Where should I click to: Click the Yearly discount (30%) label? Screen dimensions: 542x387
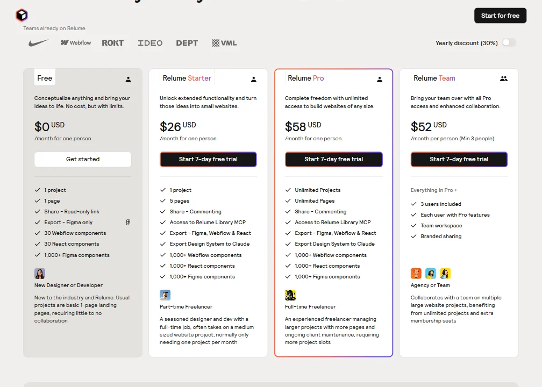tap(467, 43)
